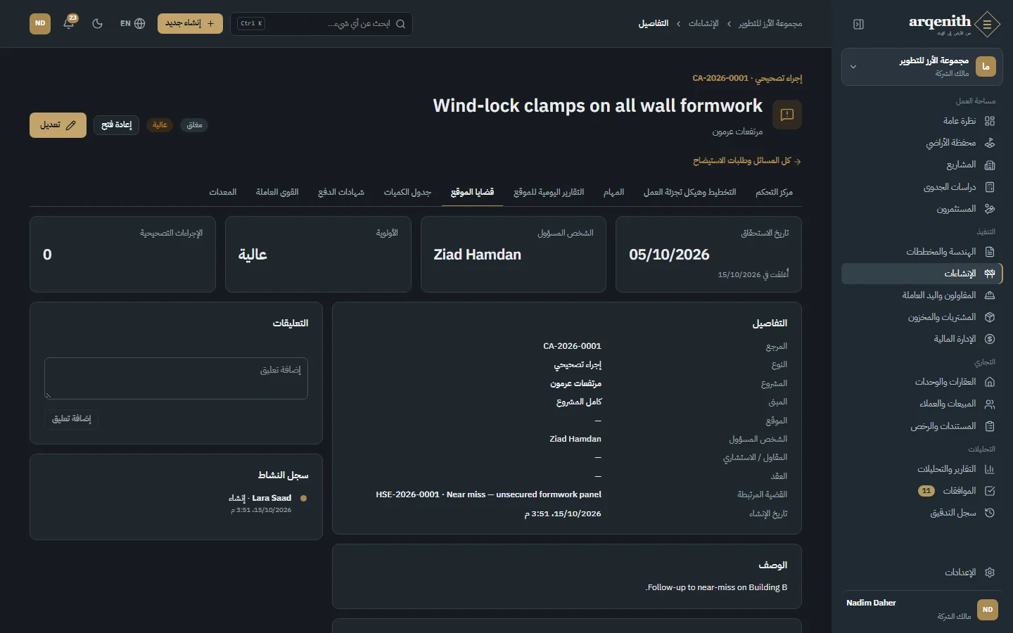This screenshot has height=633, width=1013.
Task: Click إعادة فتح reopen button
Action: [x=117, y=125]
